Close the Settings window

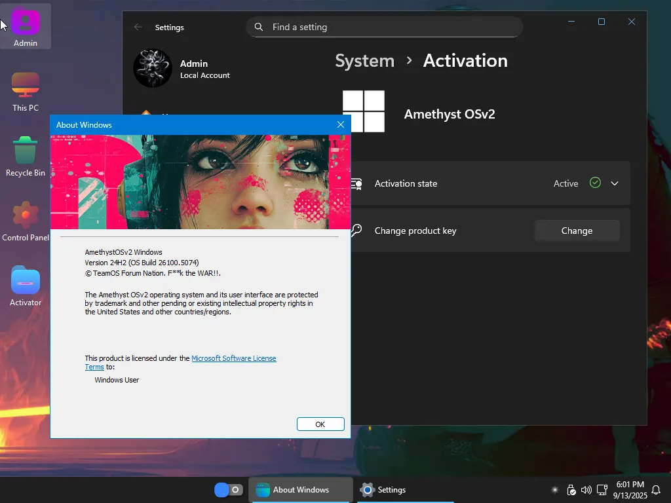(x=632, y=22)
